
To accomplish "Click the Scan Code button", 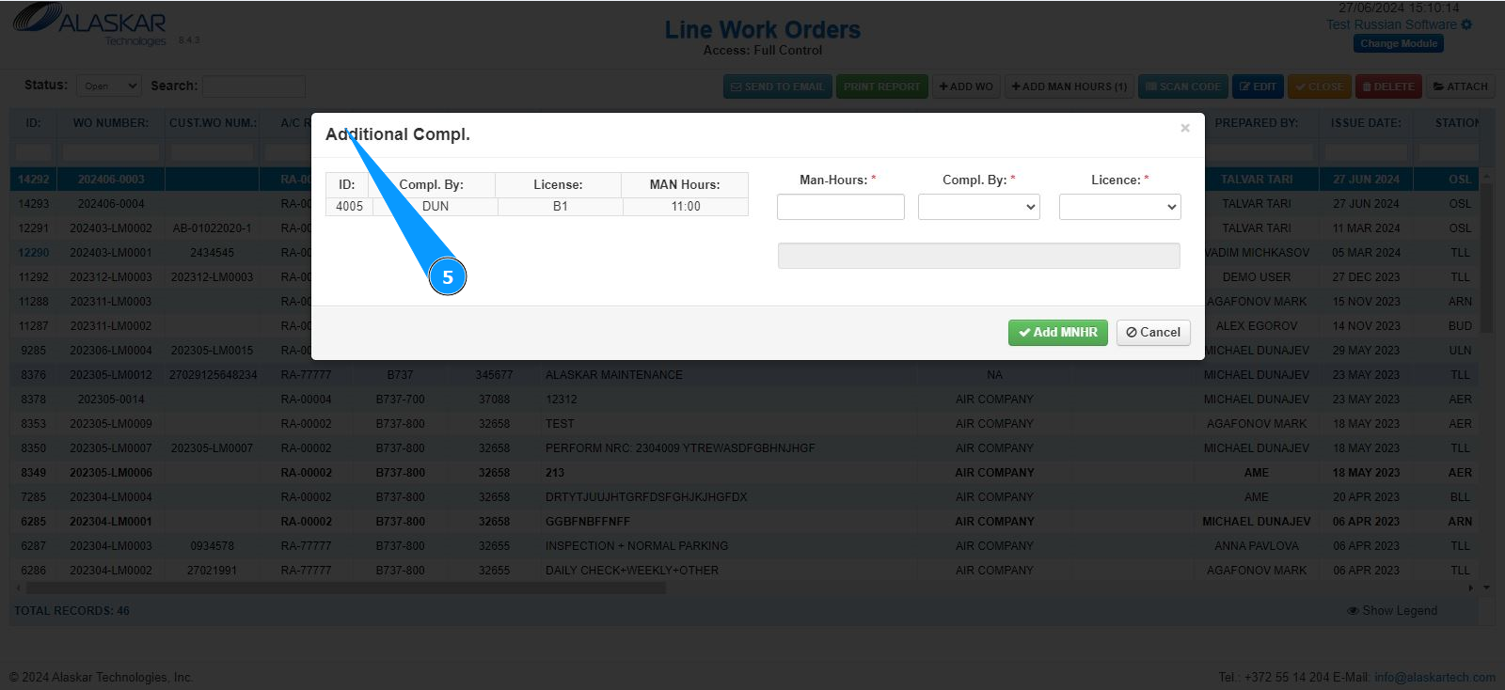I will (x=1183, y=86).
